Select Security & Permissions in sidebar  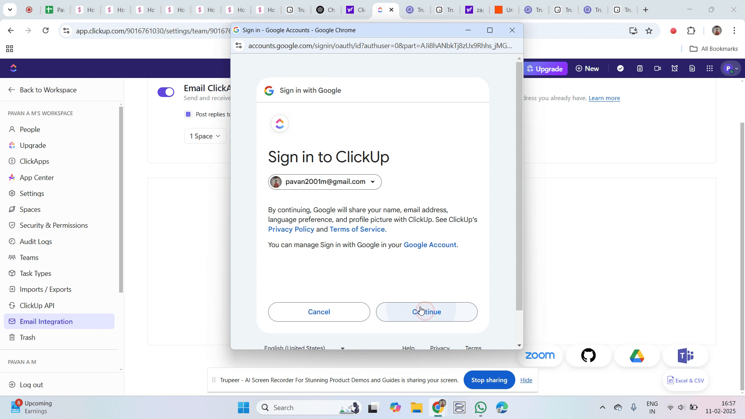[x=54, y=225]
